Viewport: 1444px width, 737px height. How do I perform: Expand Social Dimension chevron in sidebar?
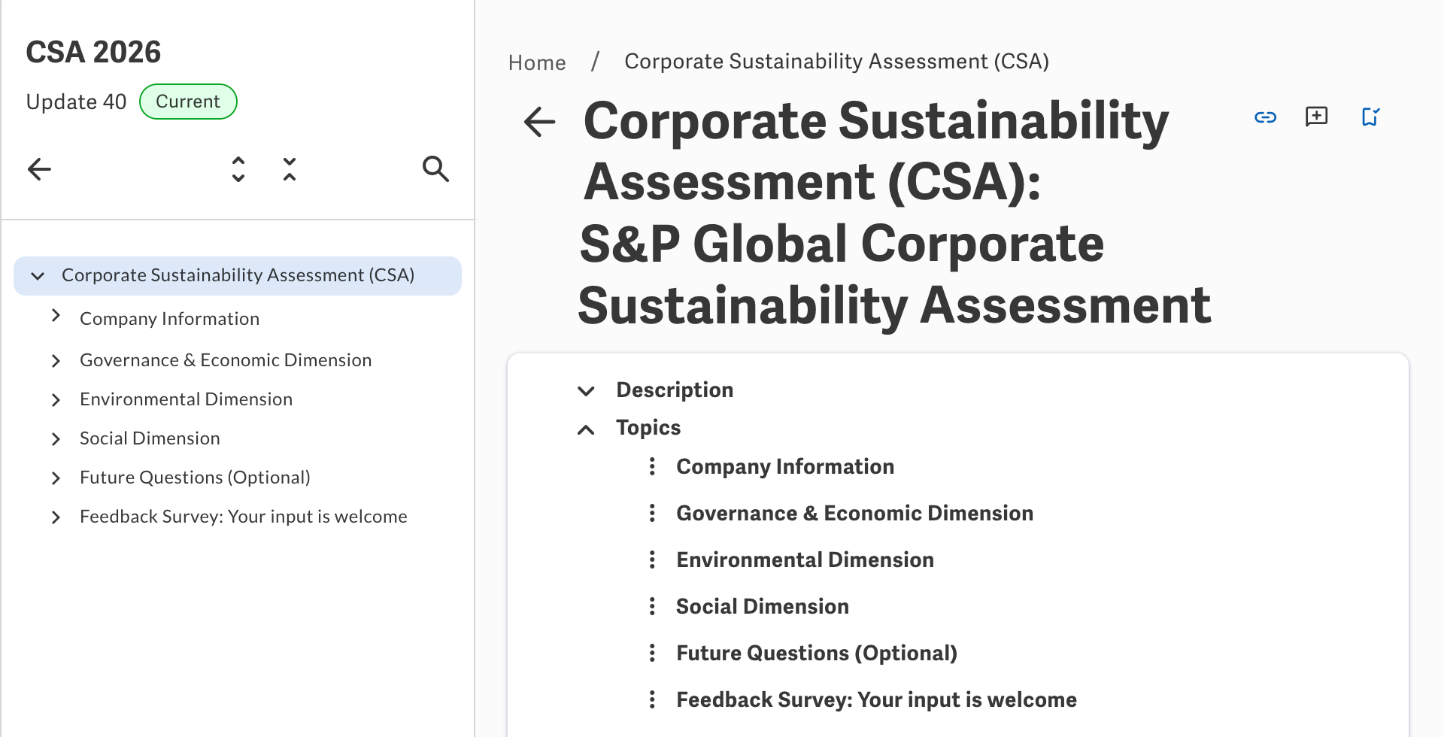(x=56, y=439)
